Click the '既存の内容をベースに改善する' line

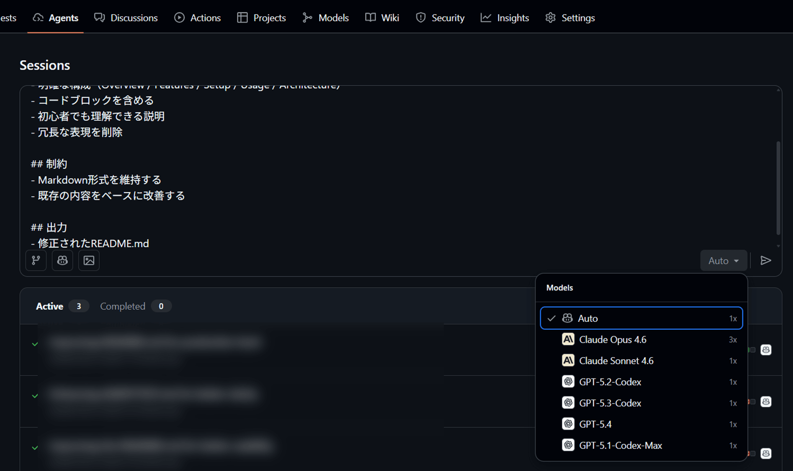[x=111, y=196]
